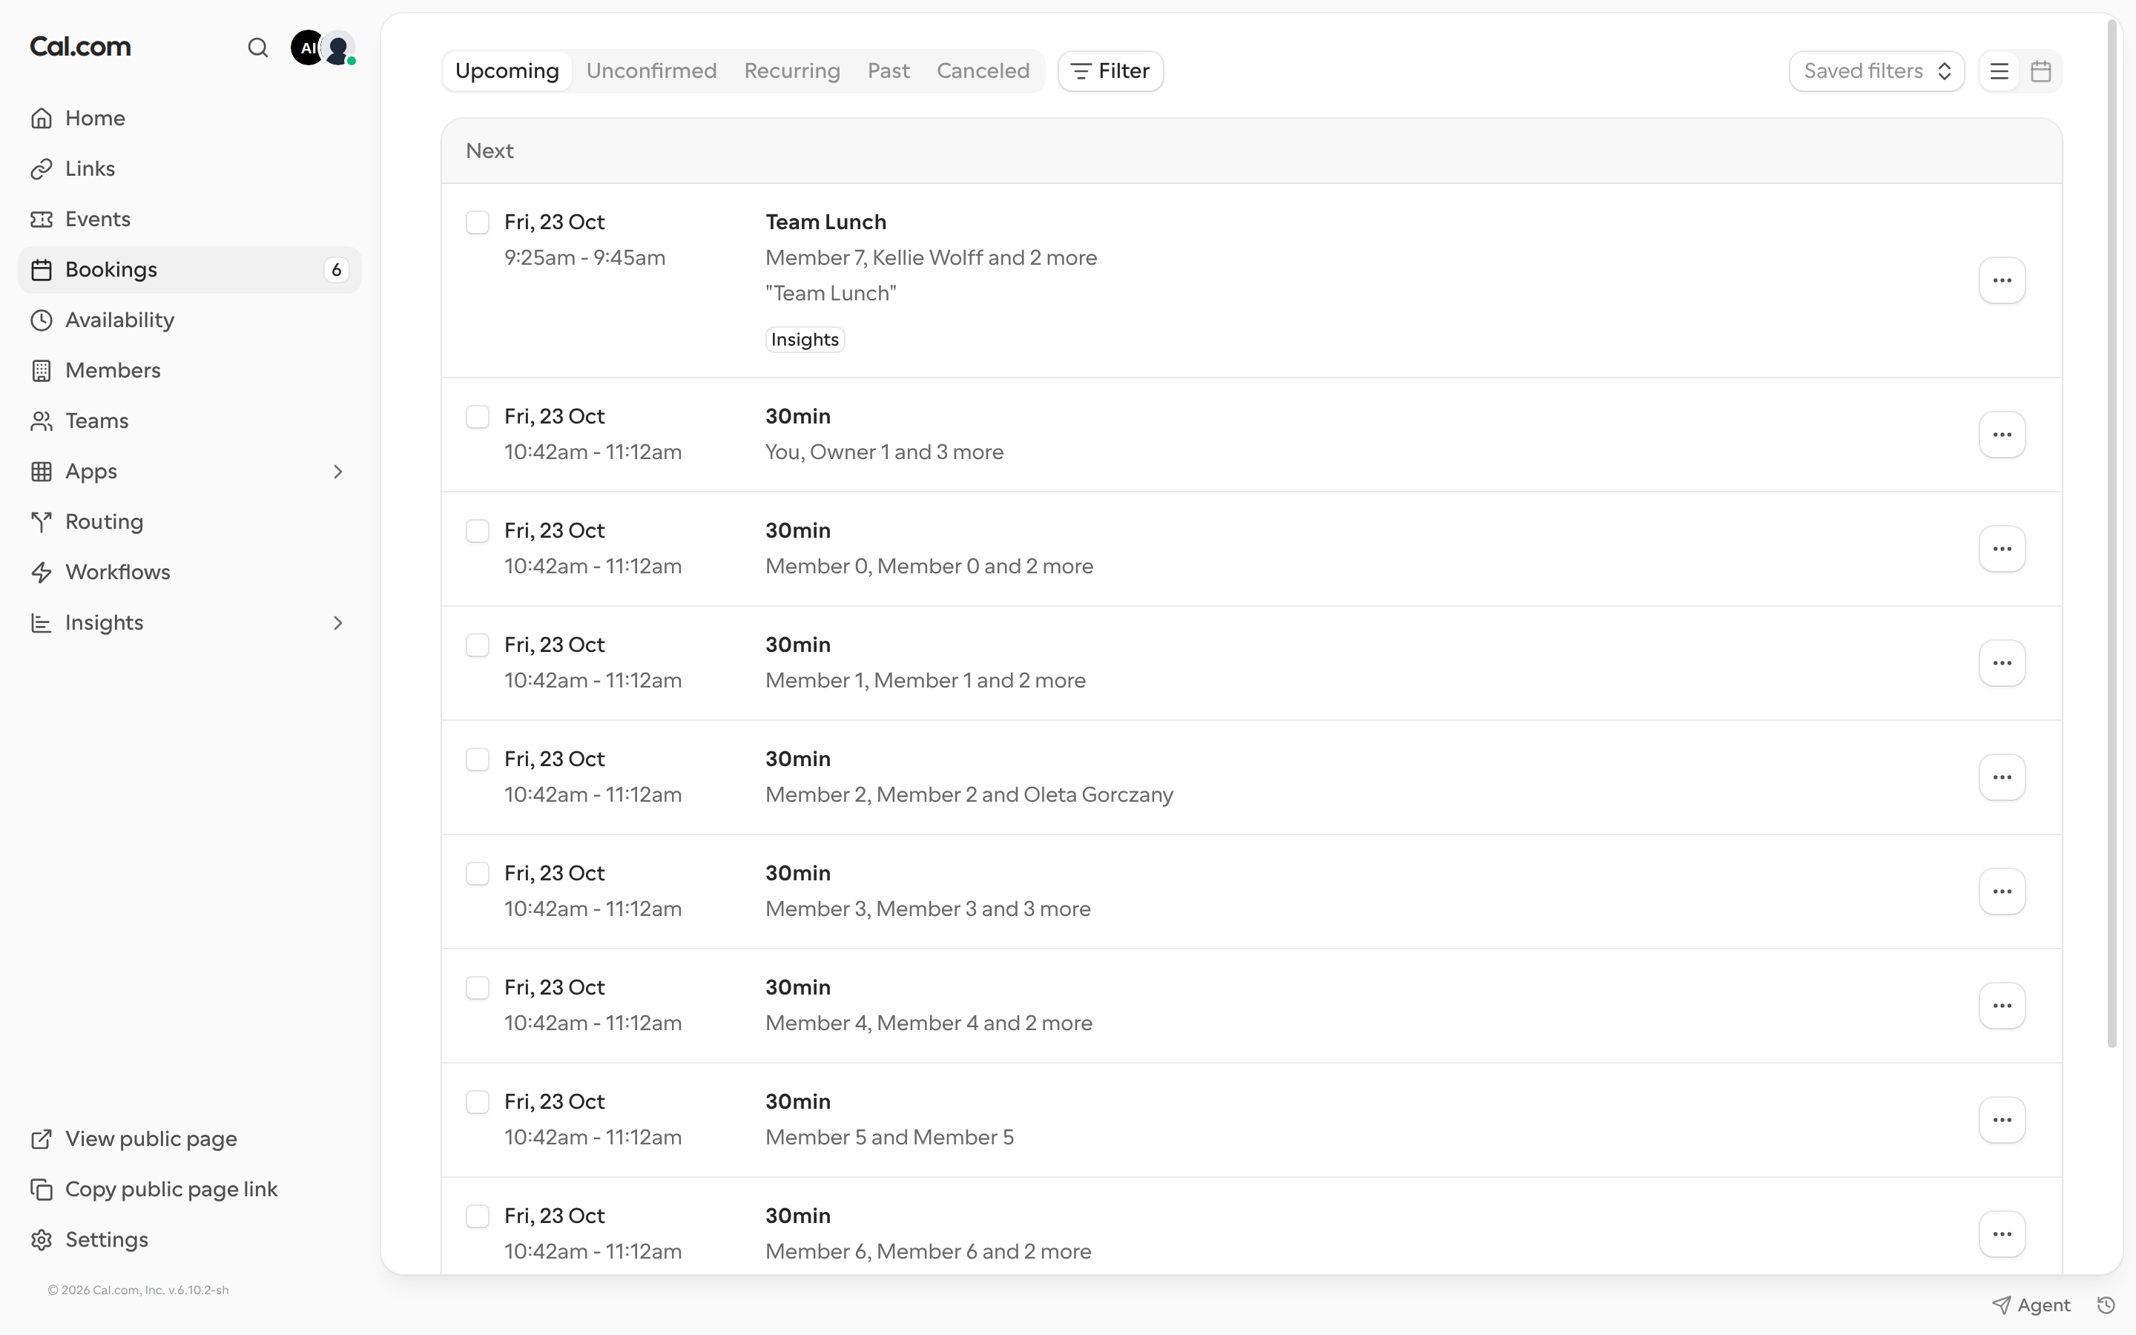Tick checkbox for Member 0 booking
Screen dimensions: 2136x1335
[x=478, y=530]
